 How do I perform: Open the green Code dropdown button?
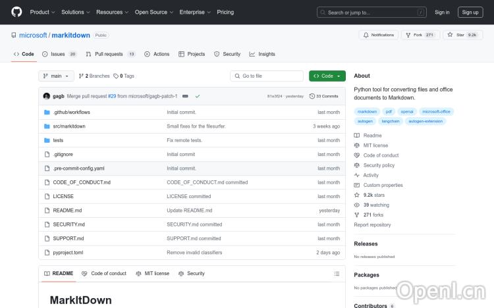[327, 76]
